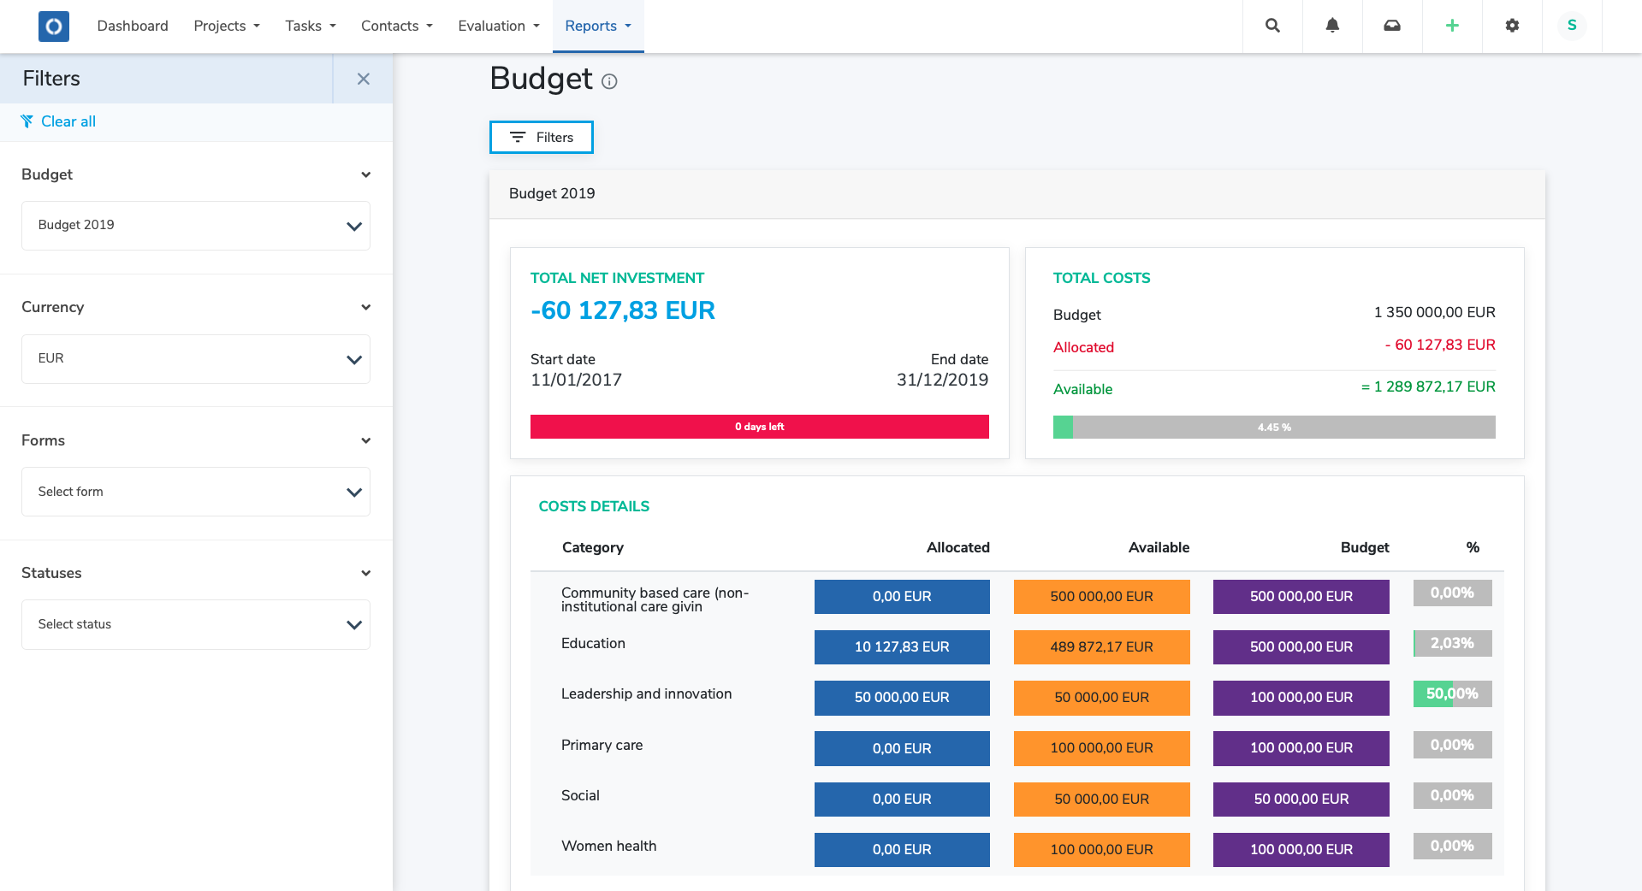Collapse the Statuses filter section
The image size is (1642, 891).
[x=365, y=573]
